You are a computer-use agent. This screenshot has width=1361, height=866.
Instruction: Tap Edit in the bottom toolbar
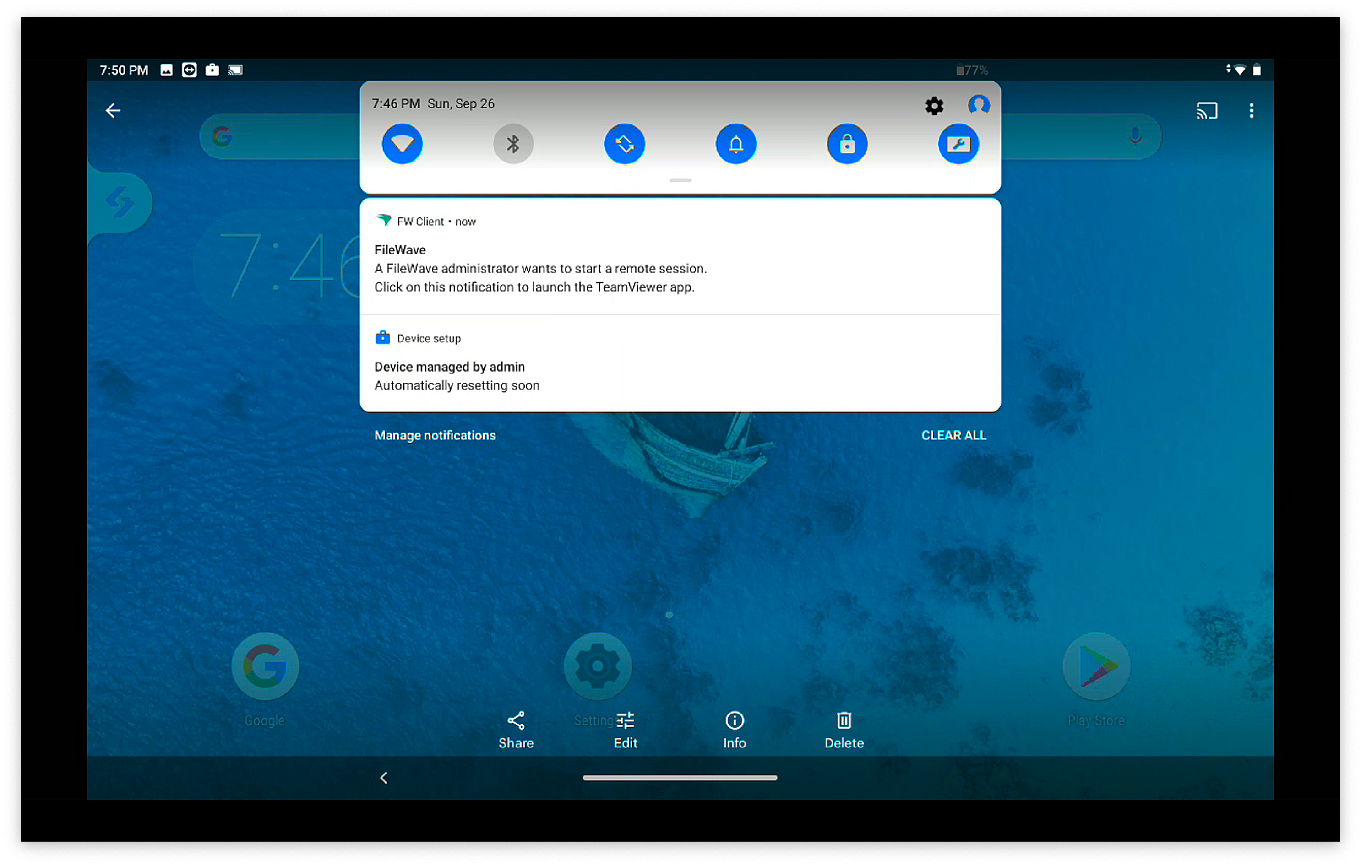coord(626,729)
